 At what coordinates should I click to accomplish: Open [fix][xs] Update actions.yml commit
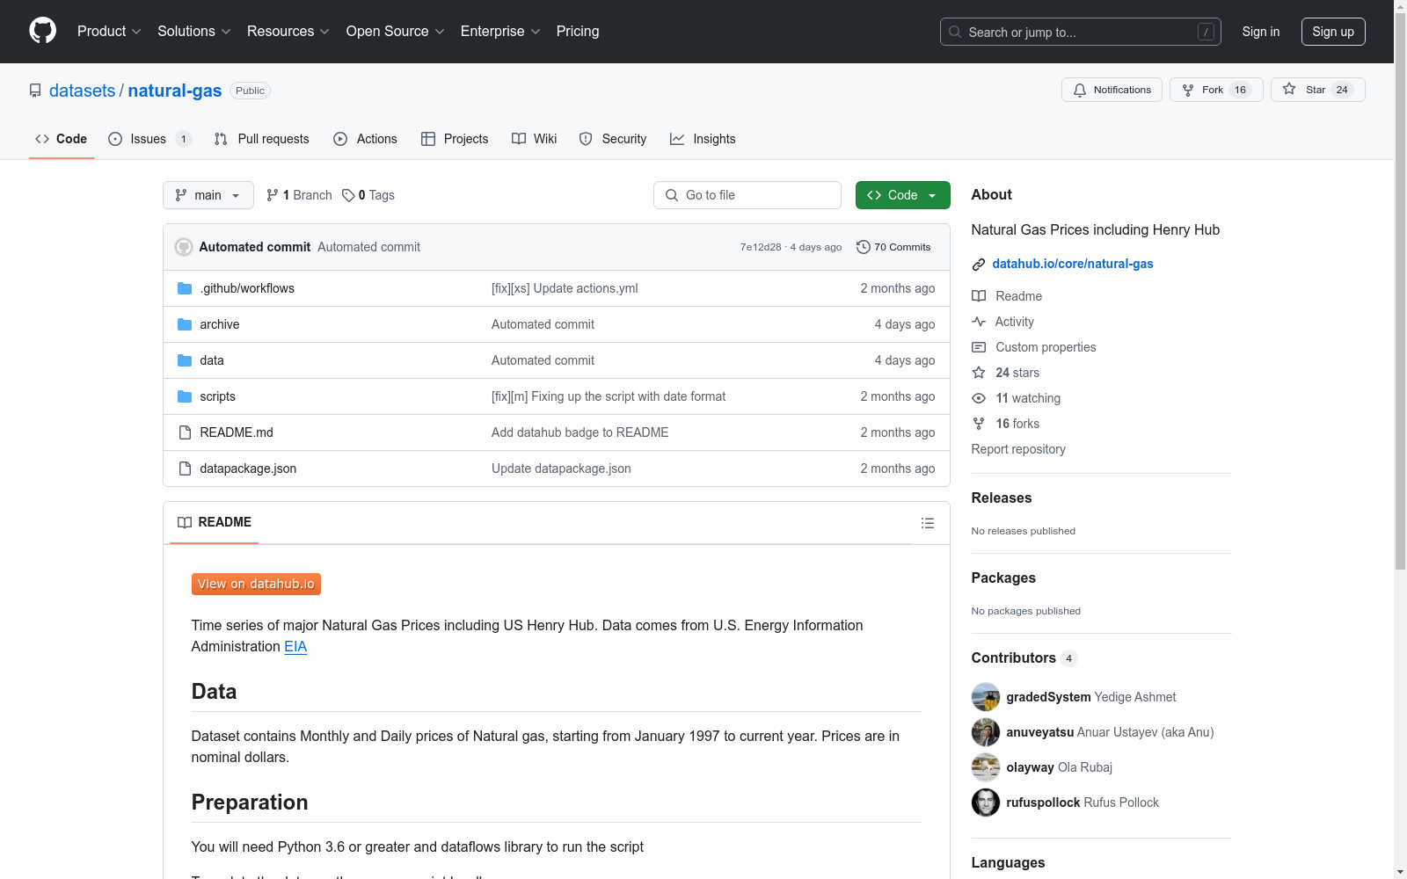(565, 288)
